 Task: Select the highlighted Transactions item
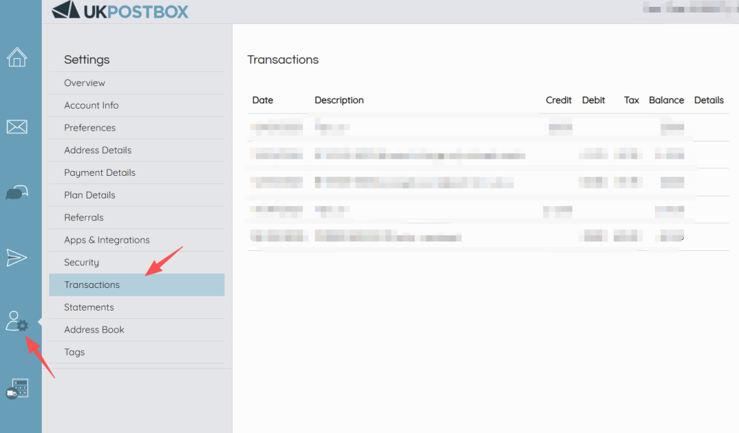click(92, 285)
